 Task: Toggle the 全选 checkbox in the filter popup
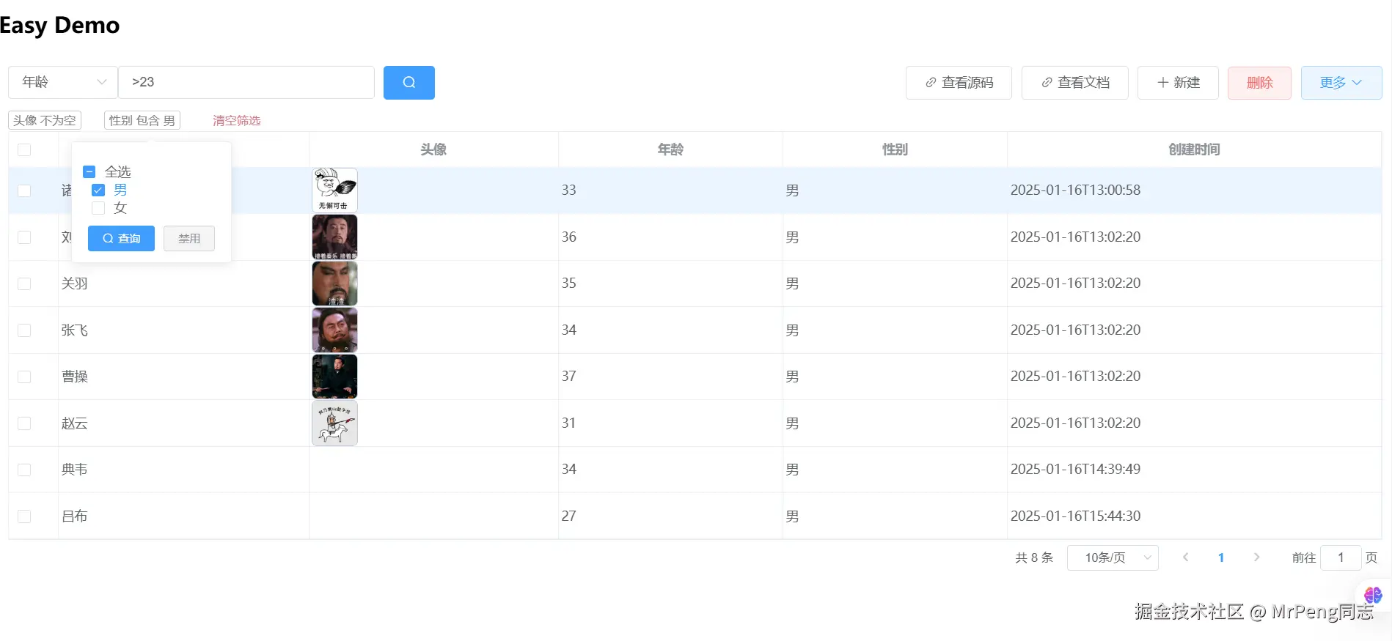tap(89, 171)
